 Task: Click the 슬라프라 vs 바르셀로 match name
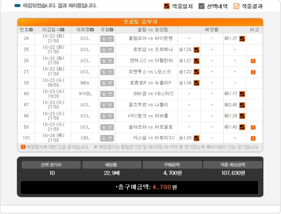pyautogui.click(x=151, y=127)
